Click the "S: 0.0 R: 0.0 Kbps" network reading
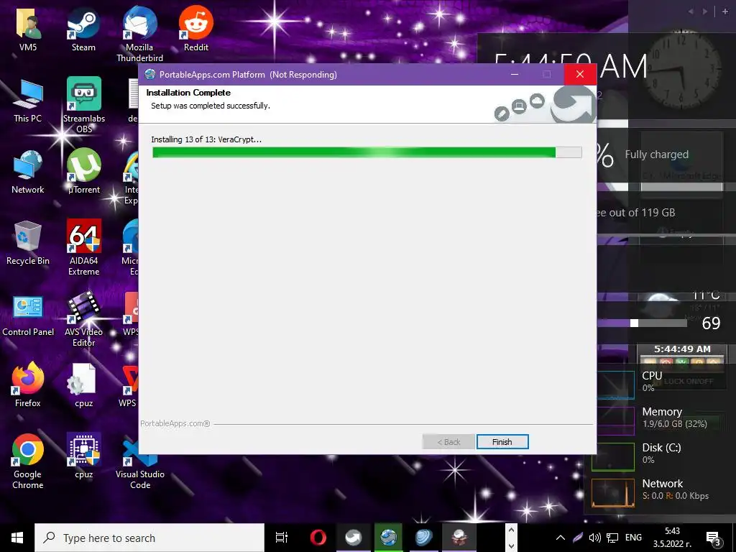The width and height of the screenshot is (736, 552). (676, 496)
